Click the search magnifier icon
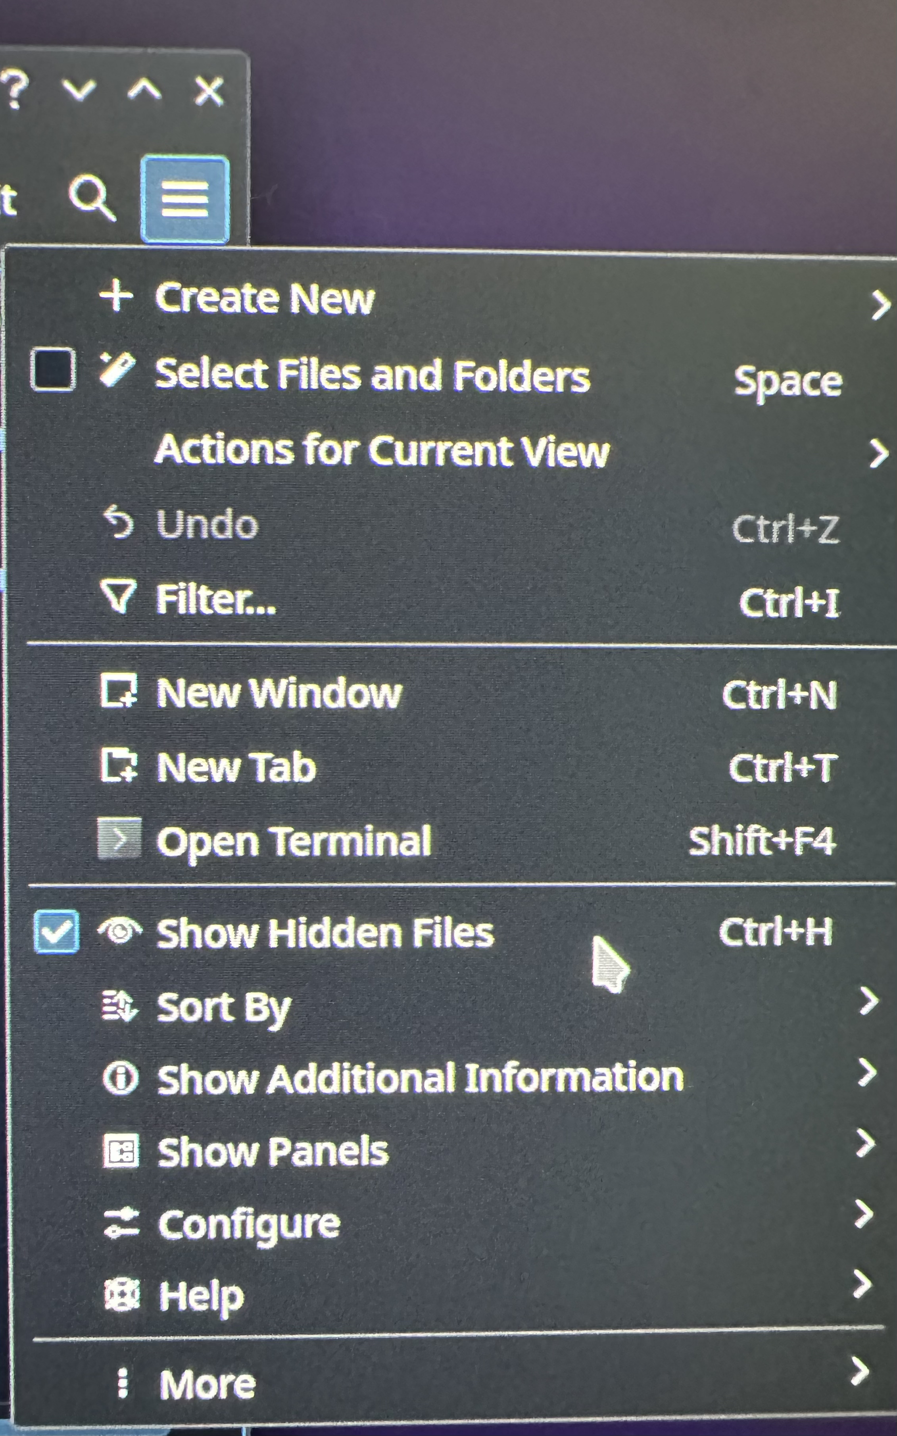The width and height of the screenshot is (897, 1436). click(x=91, y=198)
